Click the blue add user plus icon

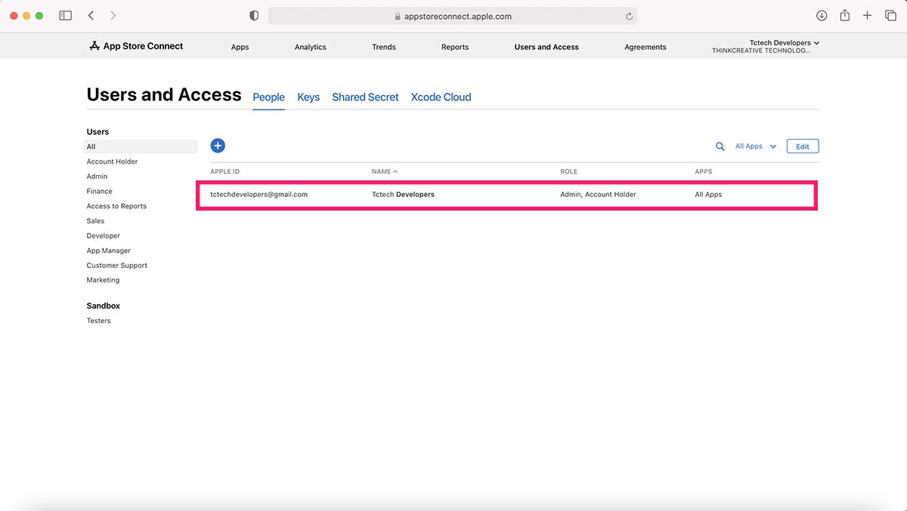pos(218,146)
